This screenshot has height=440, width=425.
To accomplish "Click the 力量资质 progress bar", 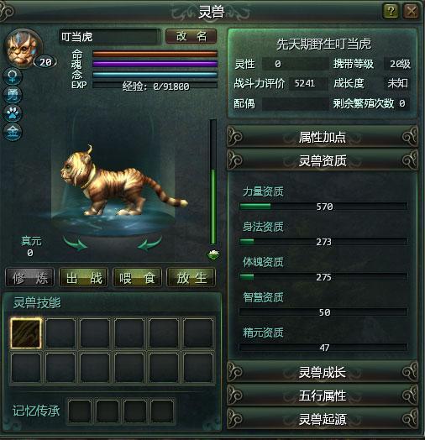I will pos(323,207).
